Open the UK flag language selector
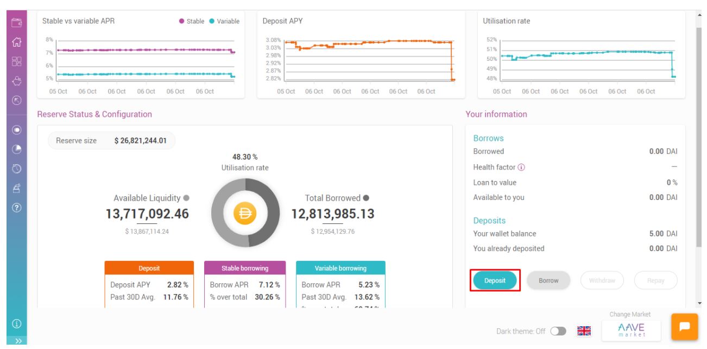The width and height of the screenshot is (707, 349). click(x=584, y=331)
